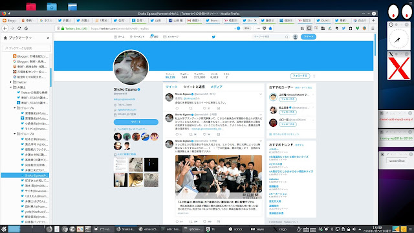
Task: Switch to ツイート timeline tab
Action: (171, 87)
